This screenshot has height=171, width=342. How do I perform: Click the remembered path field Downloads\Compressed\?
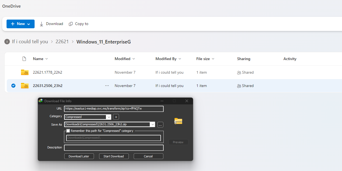coord(114,138)
